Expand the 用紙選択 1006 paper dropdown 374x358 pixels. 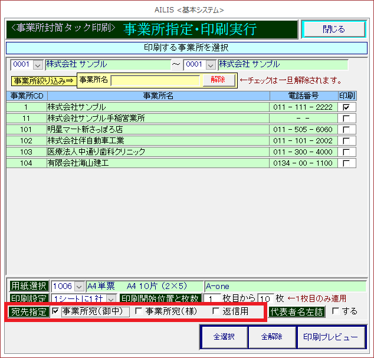(x=81, y=286)
